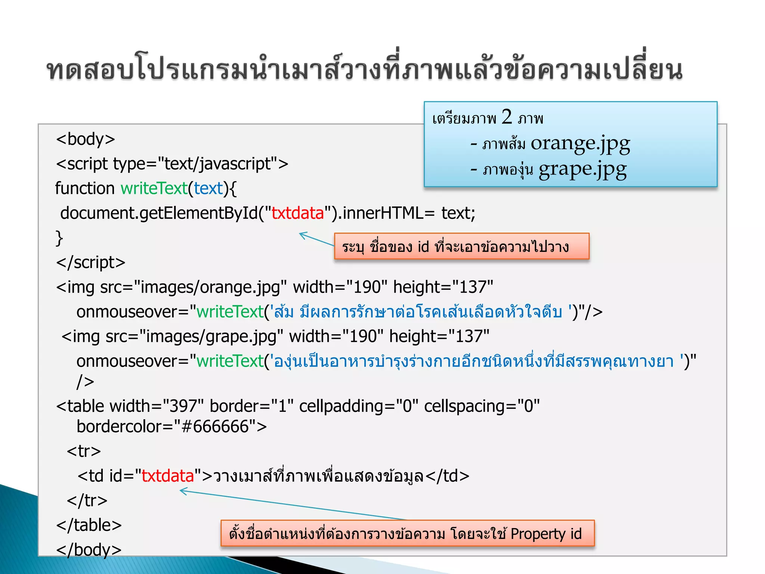Click the closing brace '}' of the function
765x574 pixels.
(x=59, y=238)
